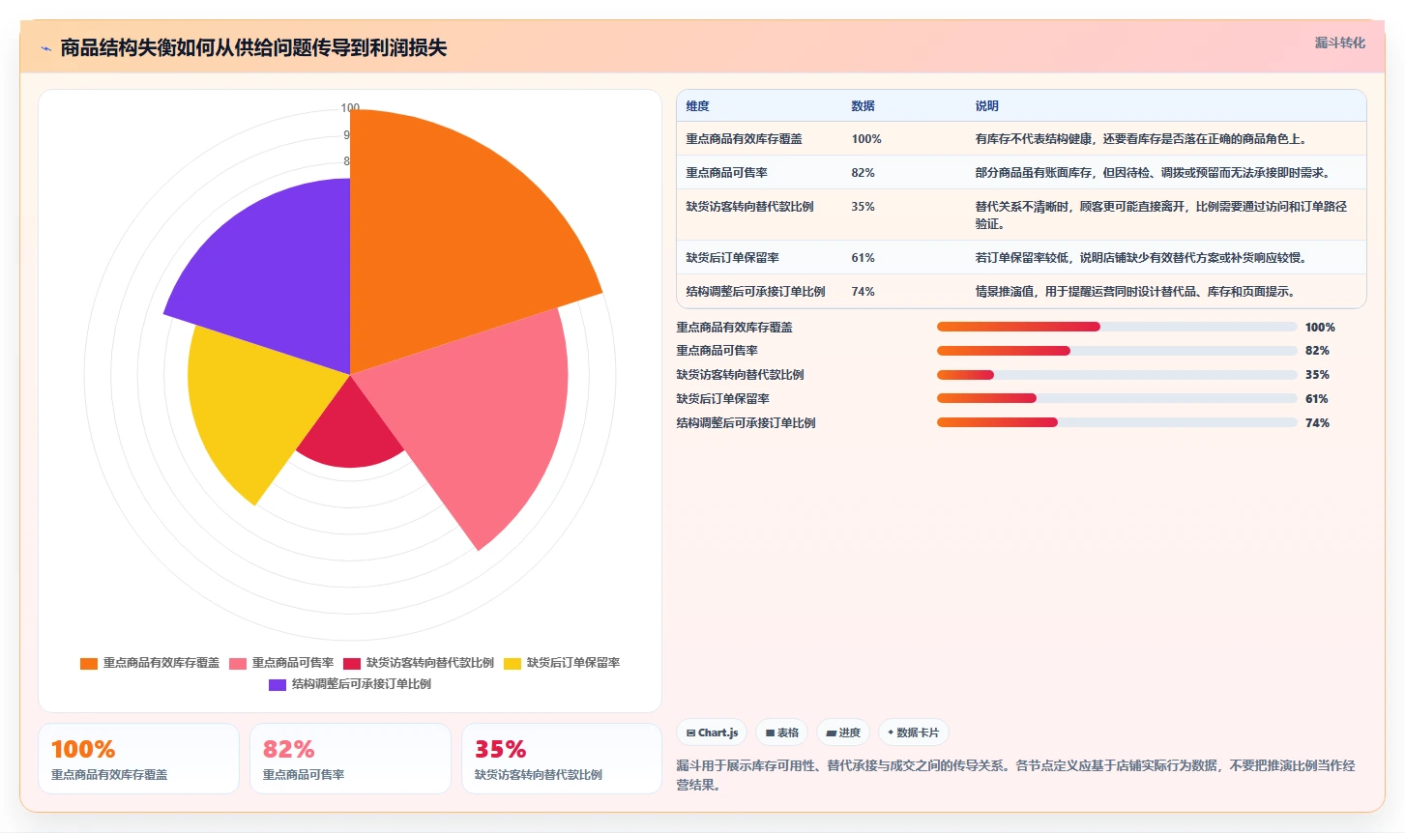
Task: Click the 重点商品有效库存覆盖 progress bar
Action: coord(1117,327)
